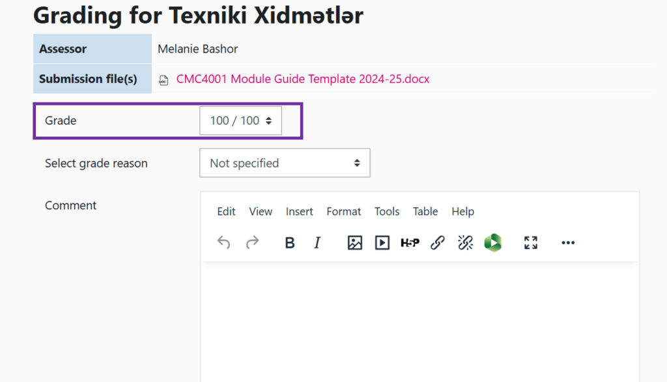667x382 pixels.
Task: Open the Grade dropdown showing 100 / 100
Action: point(241,121)
